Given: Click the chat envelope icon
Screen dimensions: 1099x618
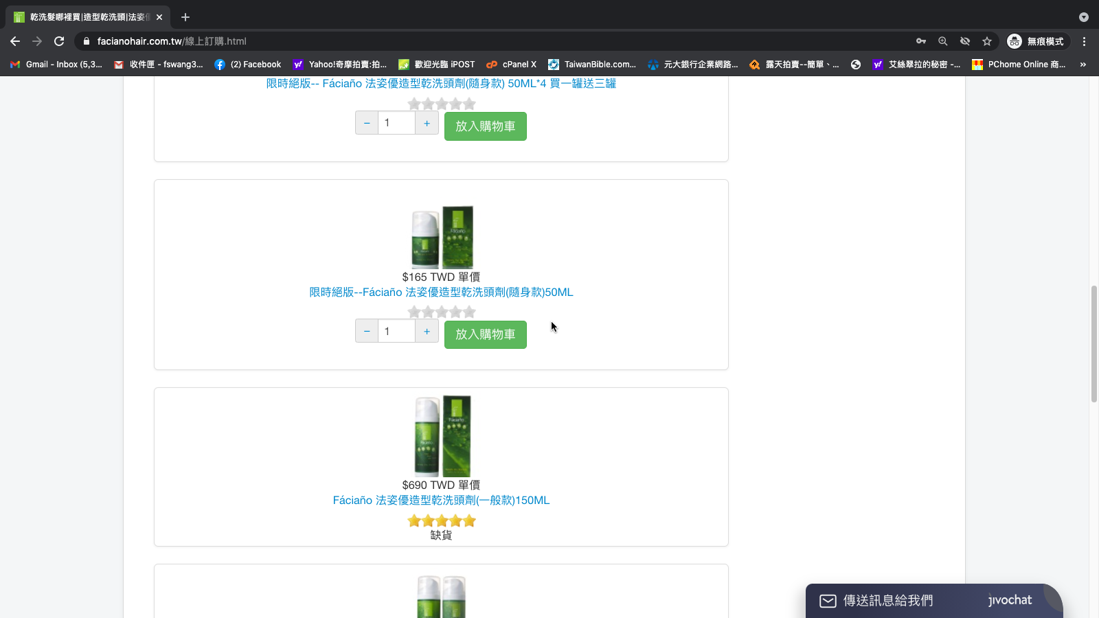Looking at the screenshot, I should pyautogui.click(x=828, y=601).
